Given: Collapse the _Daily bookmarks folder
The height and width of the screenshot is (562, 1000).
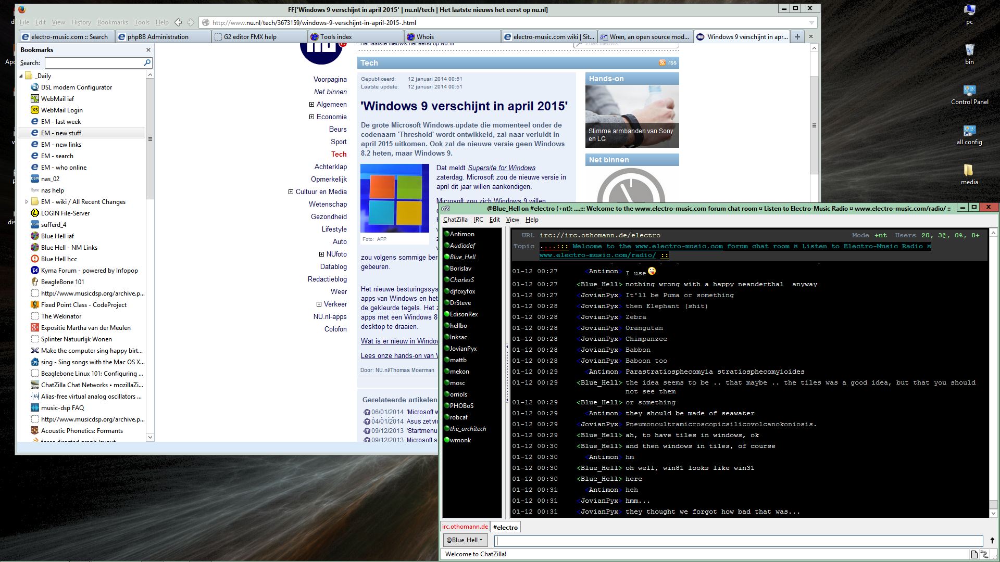Looking at the screenshot, I should click(21, 76).
